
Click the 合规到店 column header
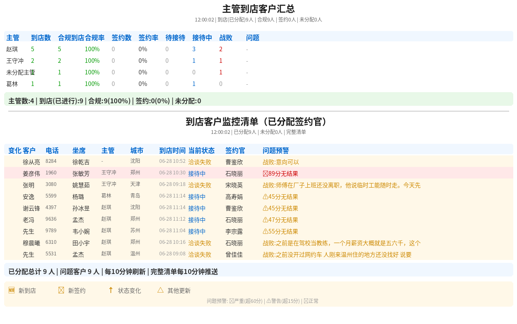coord(71,38)
